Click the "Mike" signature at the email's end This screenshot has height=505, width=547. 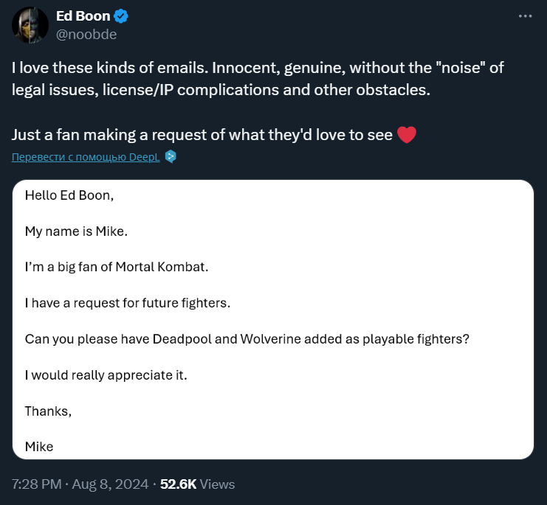pyautogui.click(x=39, y=446)
